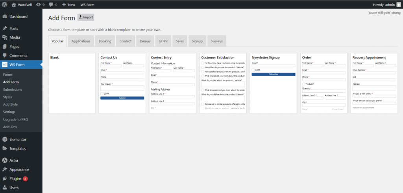Screen dimensions: 403x193
Task: Open Elementor in the sidebar
Action: pyautogui.click(x=18, y=139)
